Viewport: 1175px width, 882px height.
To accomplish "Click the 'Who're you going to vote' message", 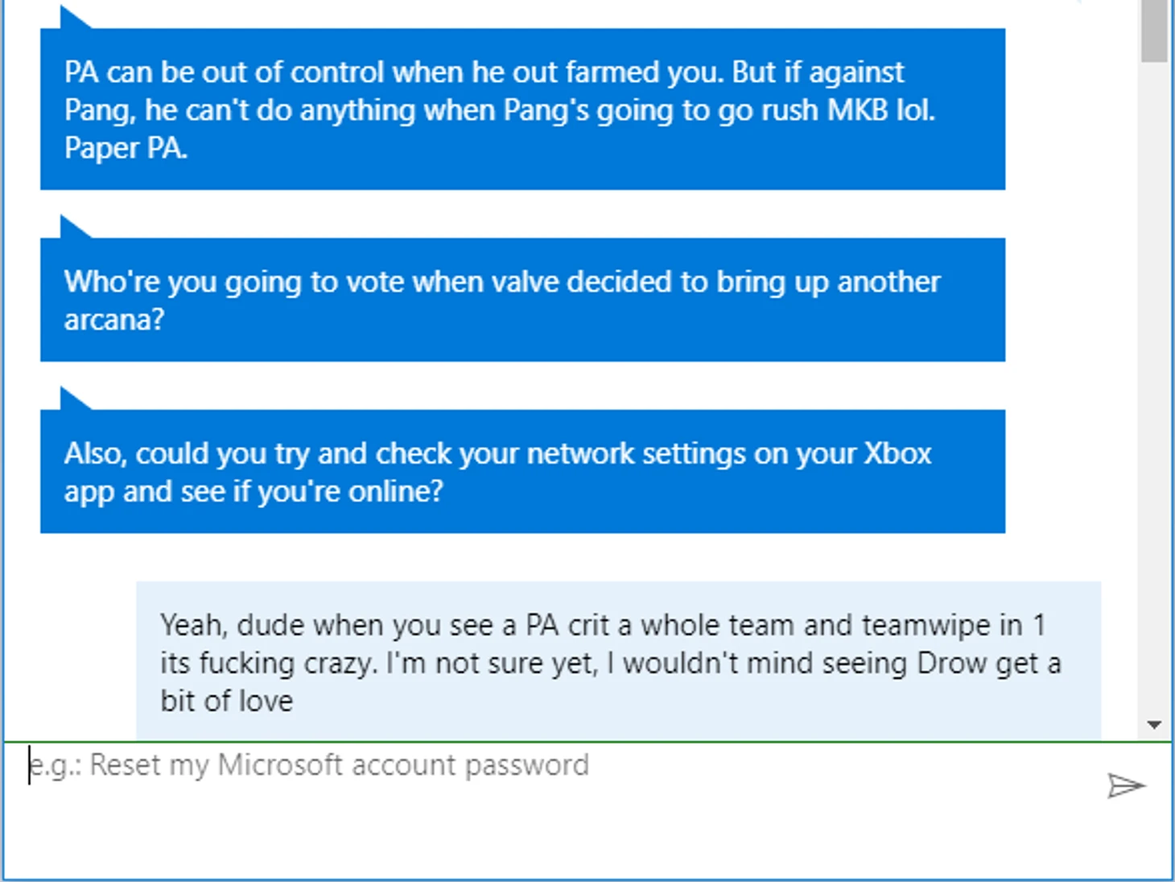I will [x=522, y=300].
